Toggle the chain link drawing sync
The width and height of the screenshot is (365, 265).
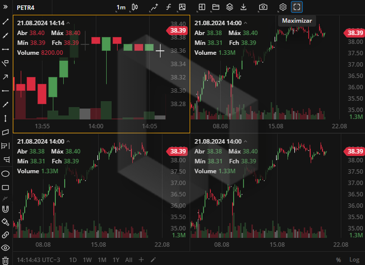point(5,235)
